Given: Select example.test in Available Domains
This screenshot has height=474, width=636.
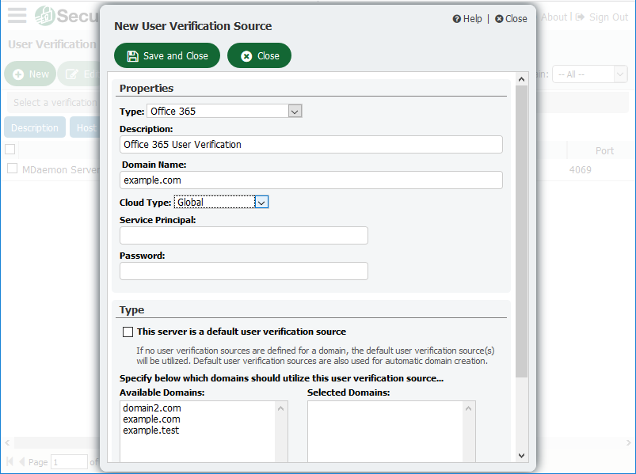Looking at the screenshot, I should point(151,430).
